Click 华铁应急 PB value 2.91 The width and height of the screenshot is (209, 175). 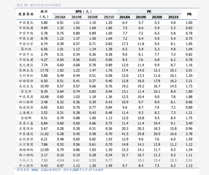[189, 160]
